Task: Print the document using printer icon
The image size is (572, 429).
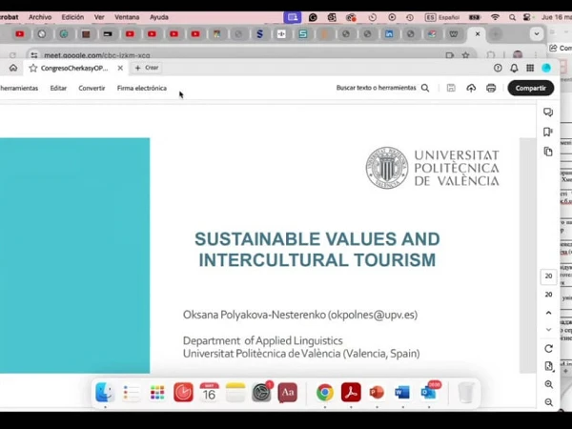Action: pos(491,88)
